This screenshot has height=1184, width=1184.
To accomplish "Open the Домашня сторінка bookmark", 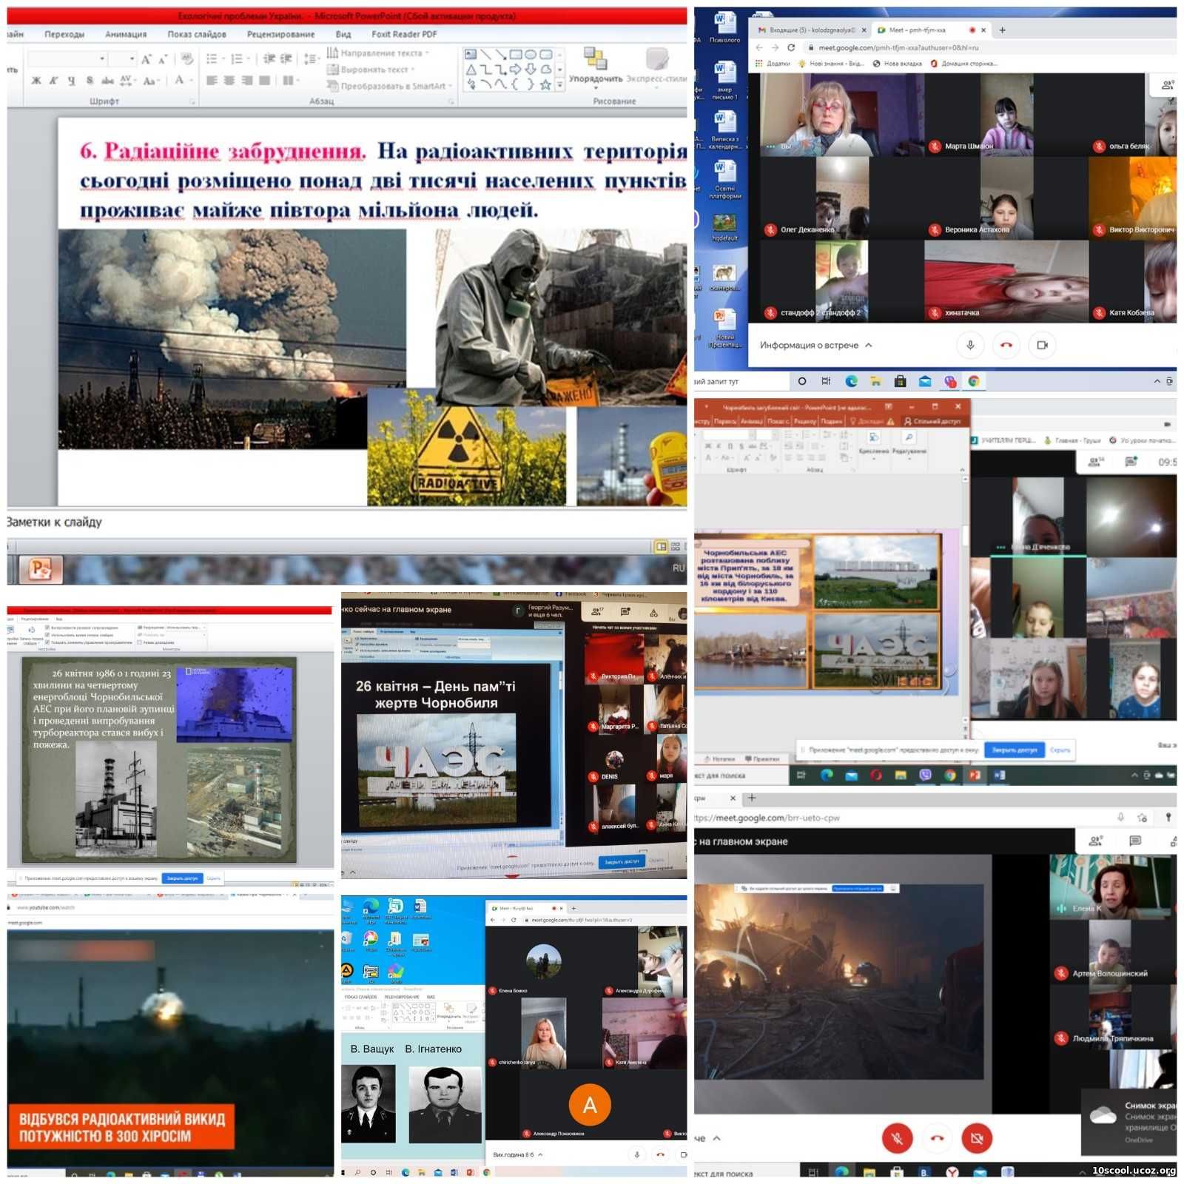I will (963, 64).
